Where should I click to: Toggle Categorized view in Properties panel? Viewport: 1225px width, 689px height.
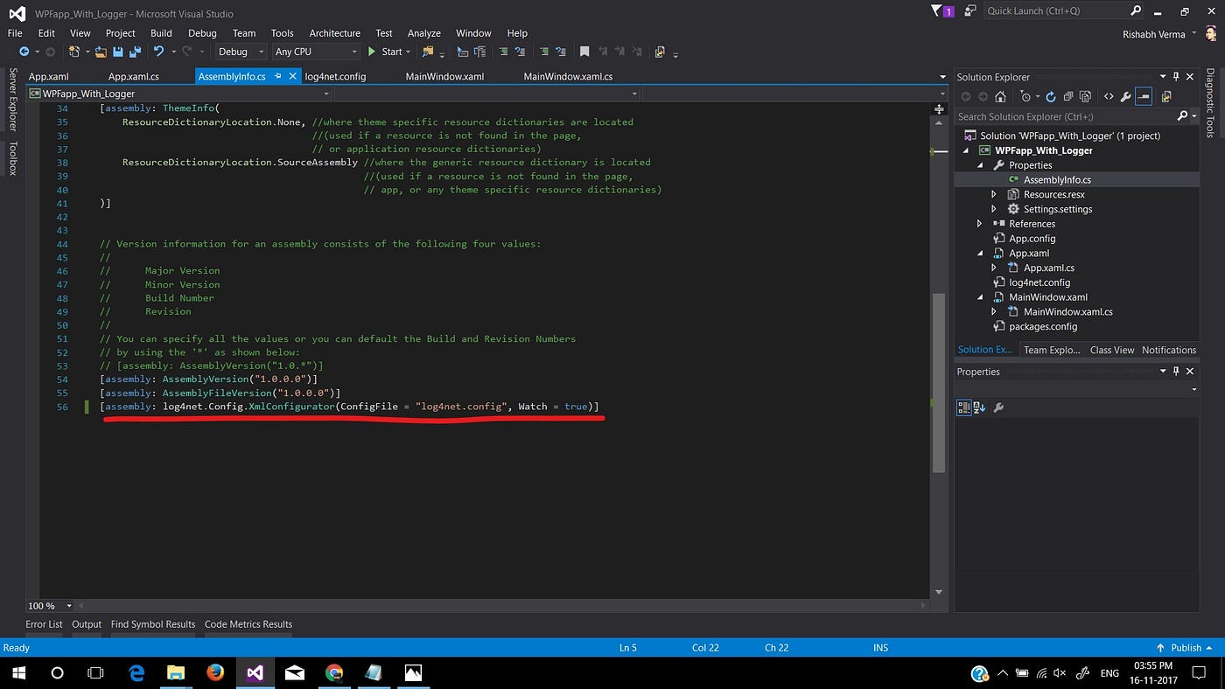point(963,407)
